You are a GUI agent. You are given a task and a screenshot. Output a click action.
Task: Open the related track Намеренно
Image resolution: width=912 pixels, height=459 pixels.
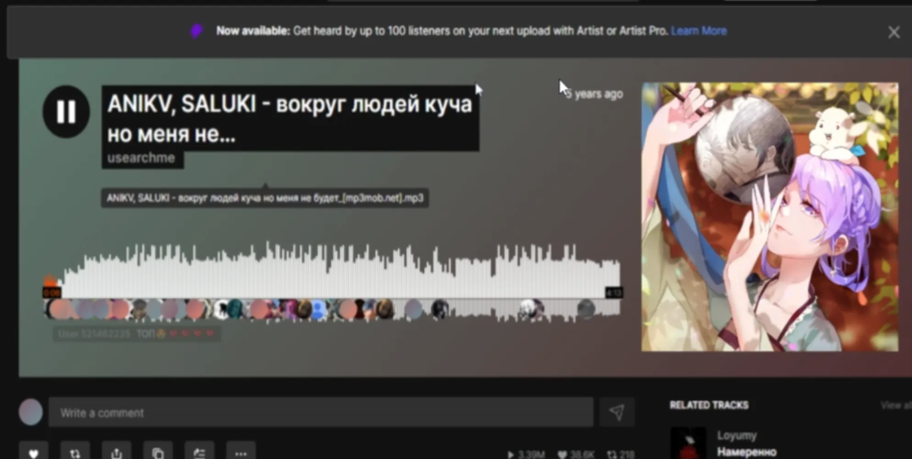pos(747,452)
